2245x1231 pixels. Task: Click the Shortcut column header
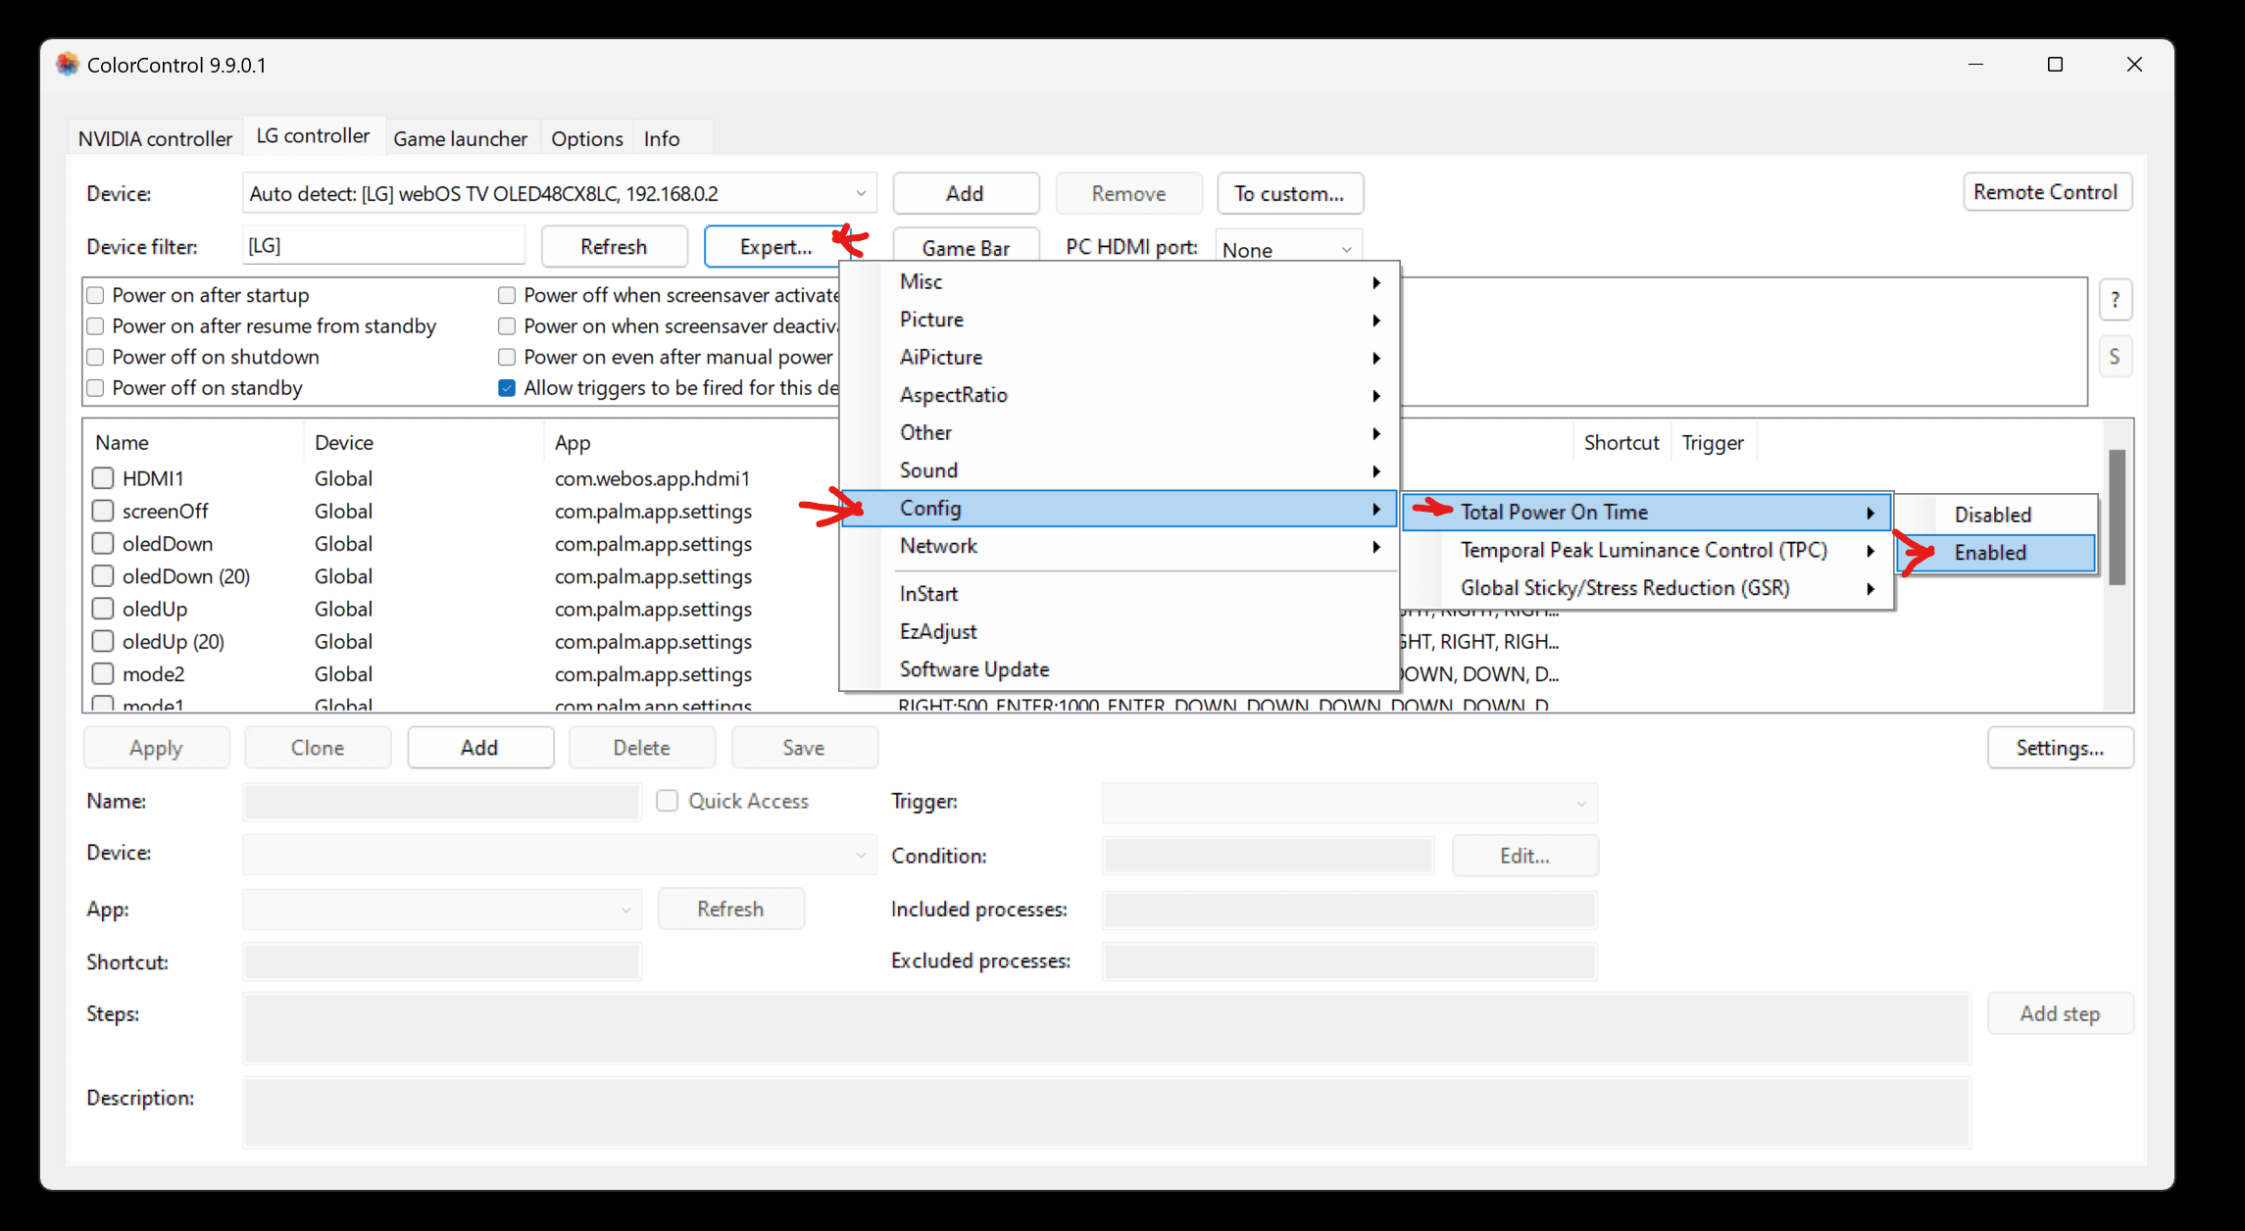[x=1621, y=442]
